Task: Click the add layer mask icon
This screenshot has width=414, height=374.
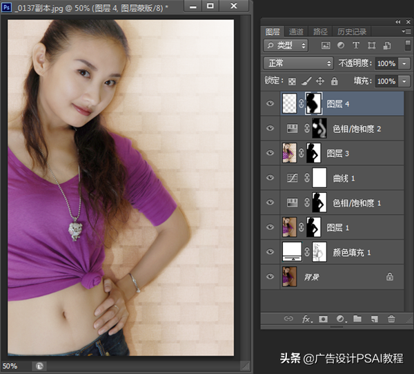Action: pyautogui.click(x=324, y=319)
